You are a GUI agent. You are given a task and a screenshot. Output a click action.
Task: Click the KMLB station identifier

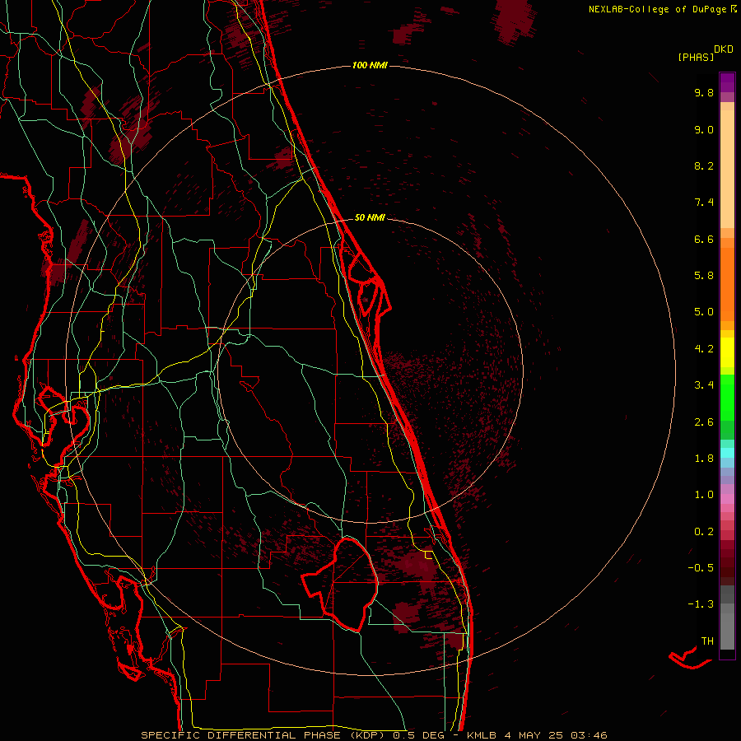click(482, 735)
